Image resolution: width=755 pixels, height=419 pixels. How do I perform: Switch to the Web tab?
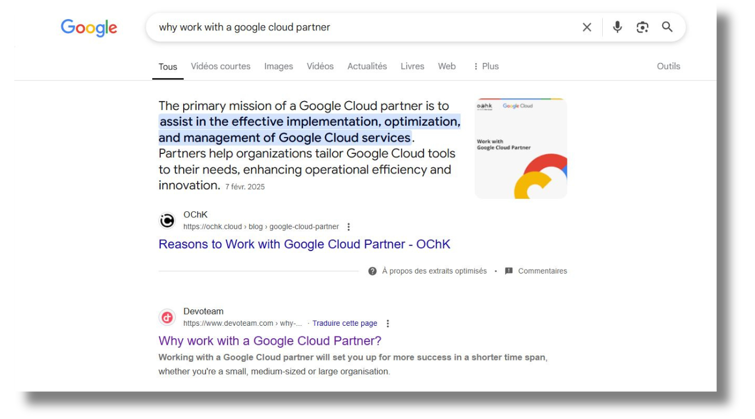[x=447, y=66]
